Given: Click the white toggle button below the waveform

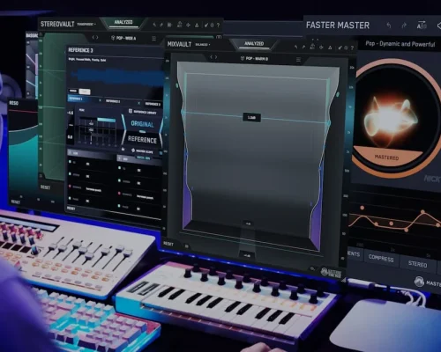Looking at the screenshot, I should pyautogui.click(x=85, y=92).
